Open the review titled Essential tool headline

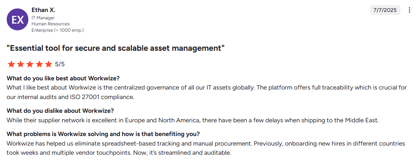click(x=116, y=48)
